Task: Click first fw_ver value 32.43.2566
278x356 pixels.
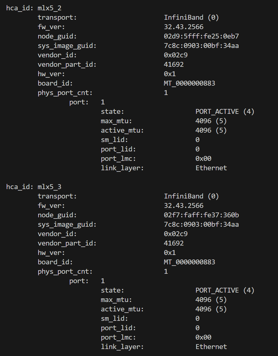Action: [x=184, y=27]
